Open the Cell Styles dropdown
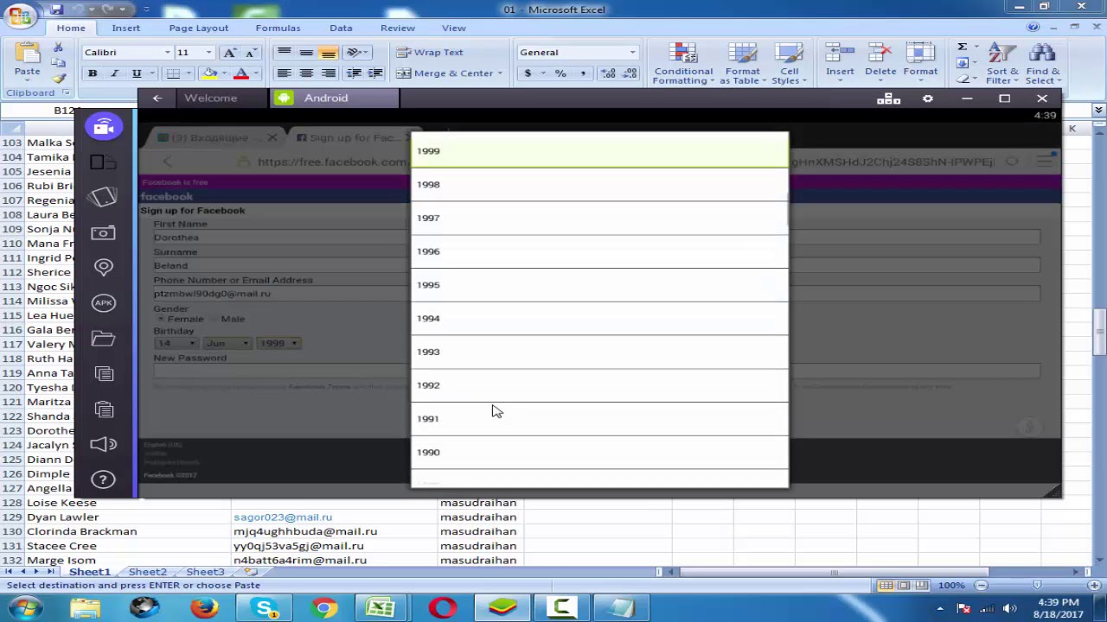 point(789,64)
